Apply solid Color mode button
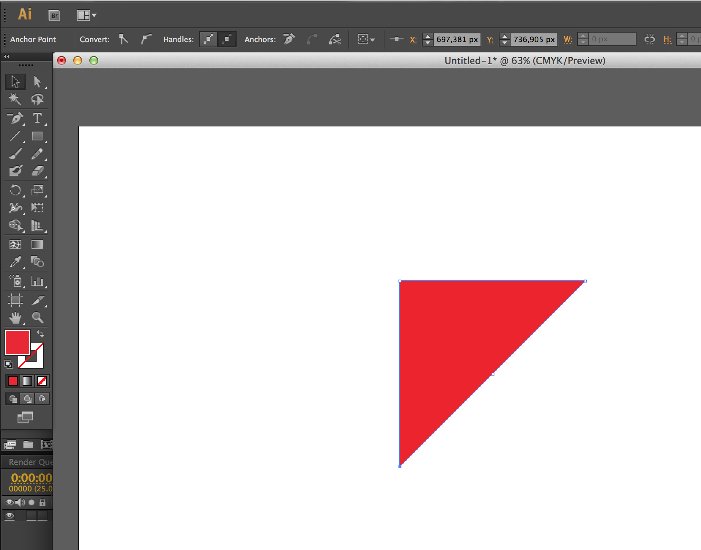This screenshot has height=550, width=701. [x=13, y=381]
